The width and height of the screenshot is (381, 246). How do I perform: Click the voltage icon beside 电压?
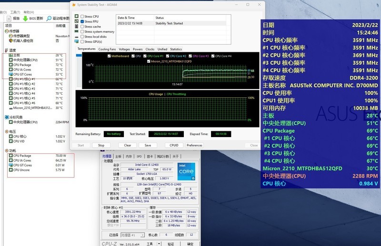7,132
